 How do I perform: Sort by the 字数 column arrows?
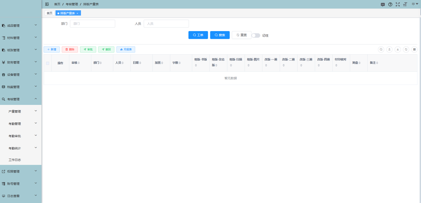click(x=179, y=63)
